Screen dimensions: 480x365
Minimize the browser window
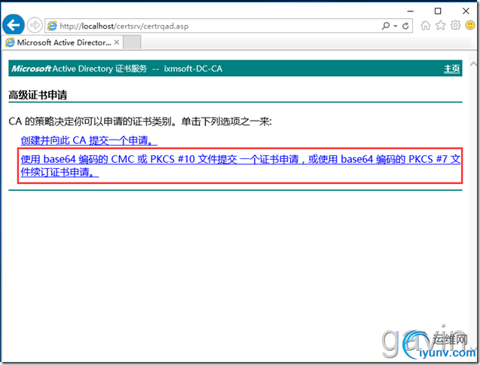pyautogui.click(x=410, y=11)
